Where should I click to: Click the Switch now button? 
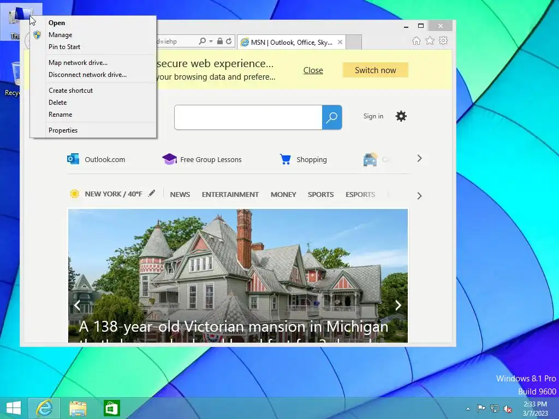coord(376,70)
